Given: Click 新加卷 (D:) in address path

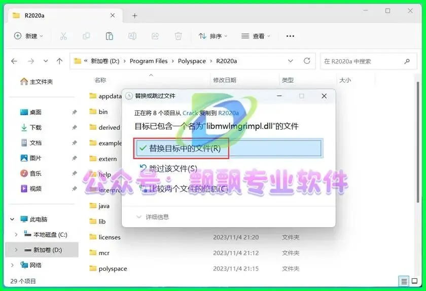Looking at the screenshot, I should (x=105, y=61).
